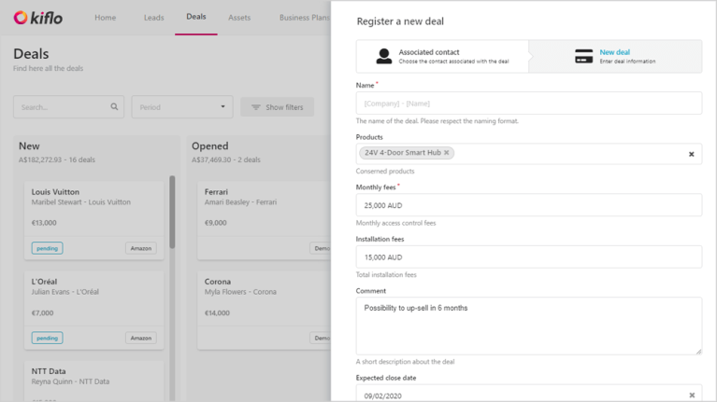Click the Associated contact person icon
The image size is (717, 402).
click(383, 57)
